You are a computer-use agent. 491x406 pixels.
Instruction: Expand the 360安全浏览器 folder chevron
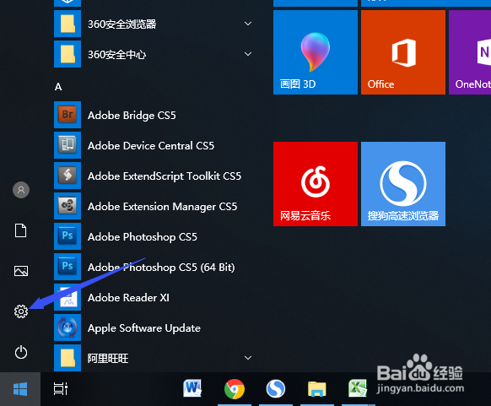point(248,24)
